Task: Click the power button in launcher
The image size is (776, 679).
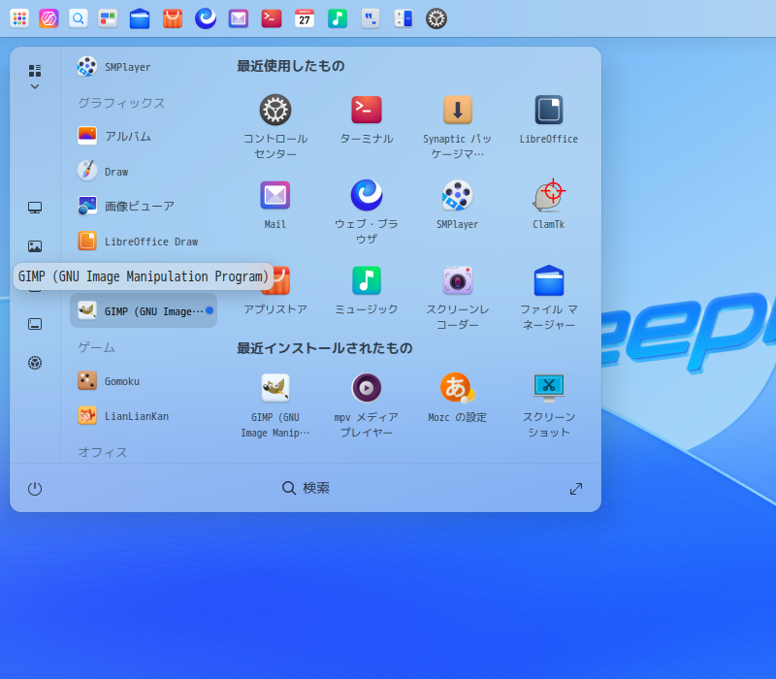Action: (x=35, y=489)
